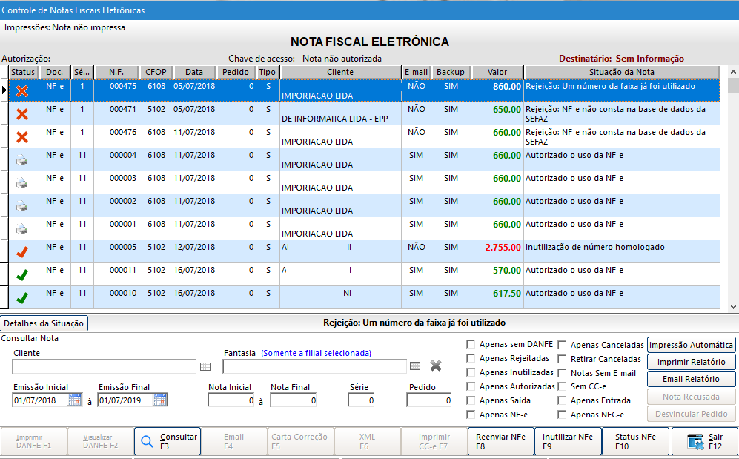Toggle Notas Sem E-mail checkbox
The image size is (739, 459).
tap(562, 373)
